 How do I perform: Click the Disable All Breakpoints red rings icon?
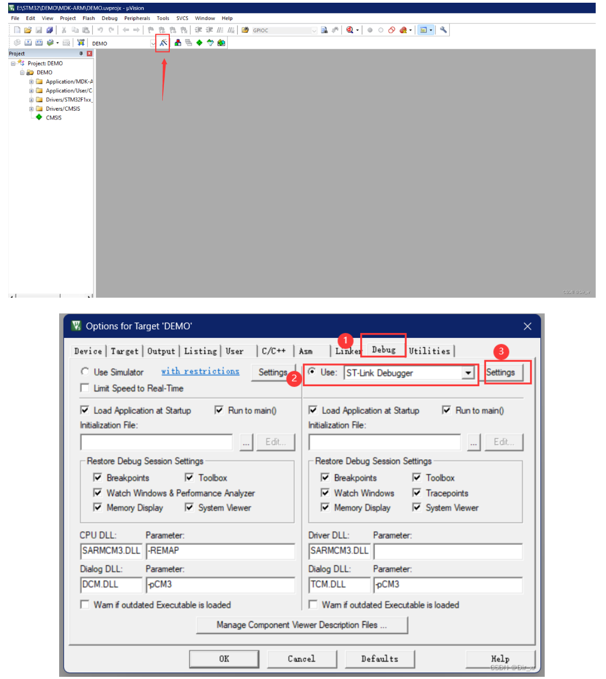392,30
